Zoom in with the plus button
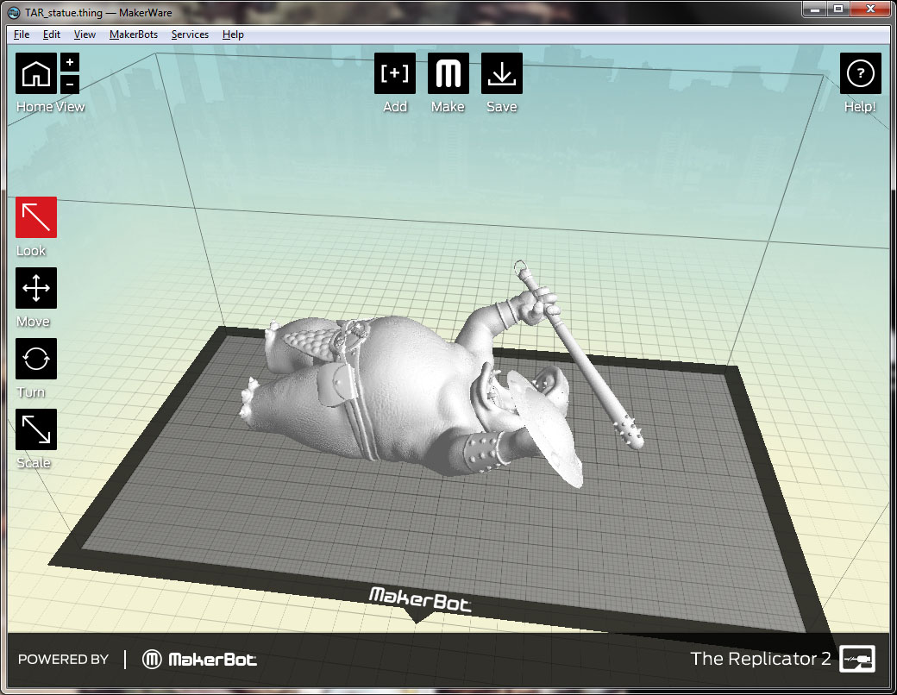Viewport: 897px width, 695px height. 71,63
